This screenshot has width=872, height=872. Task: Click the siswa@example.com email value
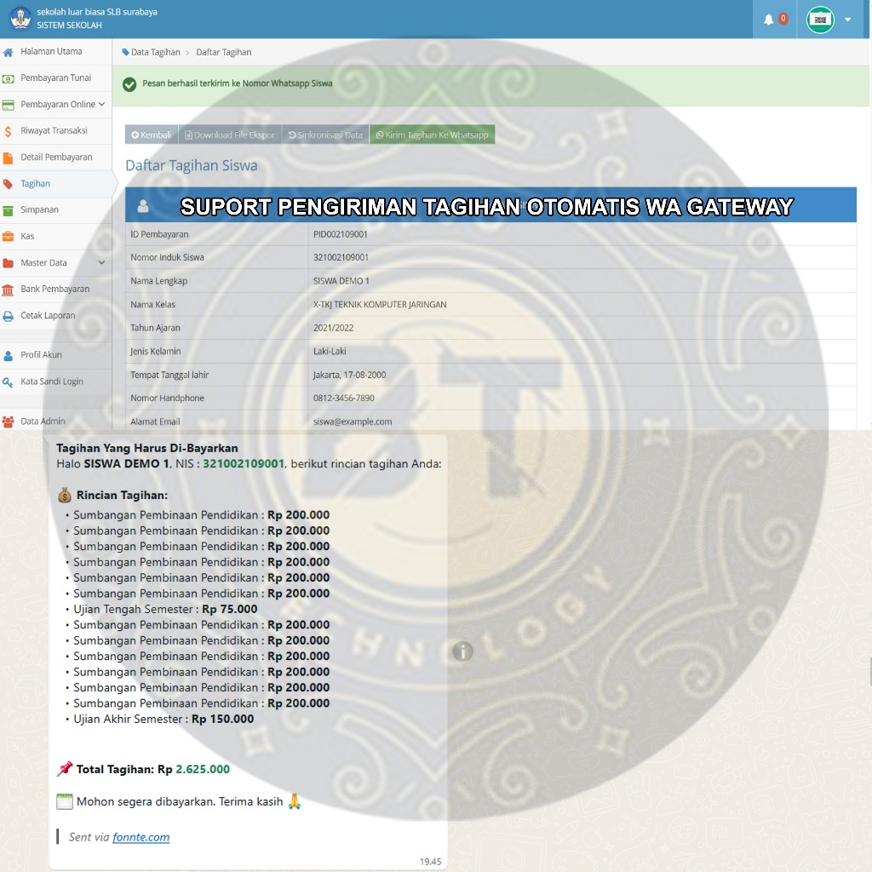[x=353, y=422]
